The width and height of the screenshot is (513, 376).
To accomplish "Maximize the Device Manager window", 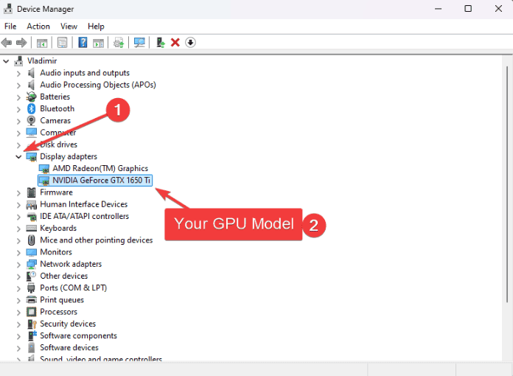I will 468,9.
